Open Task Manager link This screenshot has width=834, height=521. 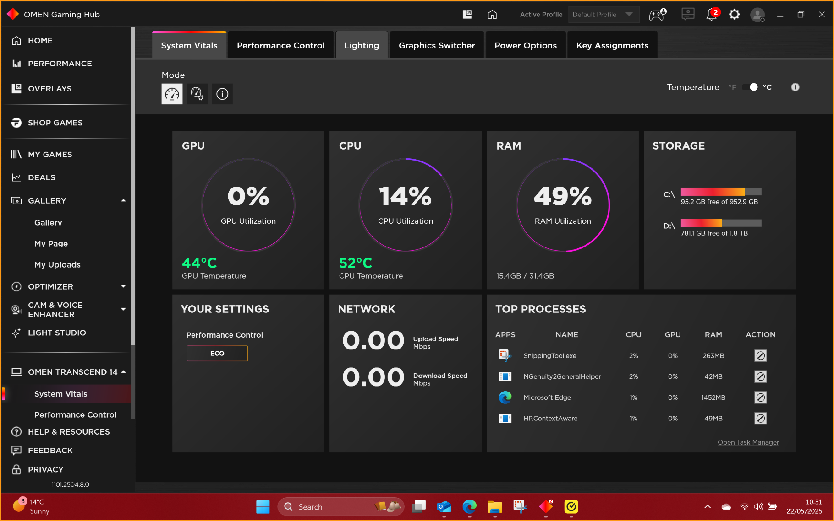748,442
